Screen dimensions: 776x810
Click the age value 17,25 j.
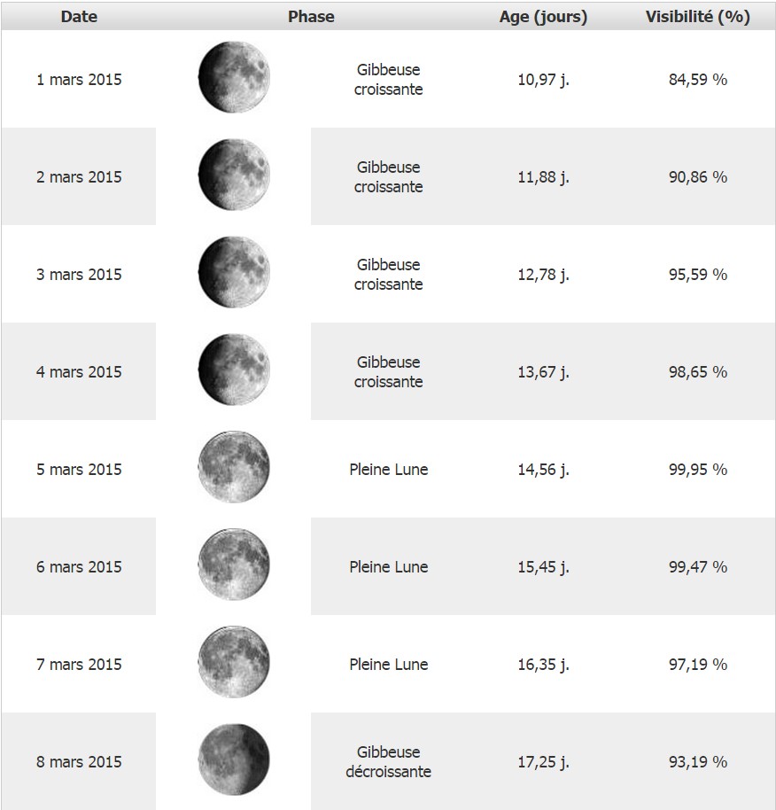click(543, 762)
